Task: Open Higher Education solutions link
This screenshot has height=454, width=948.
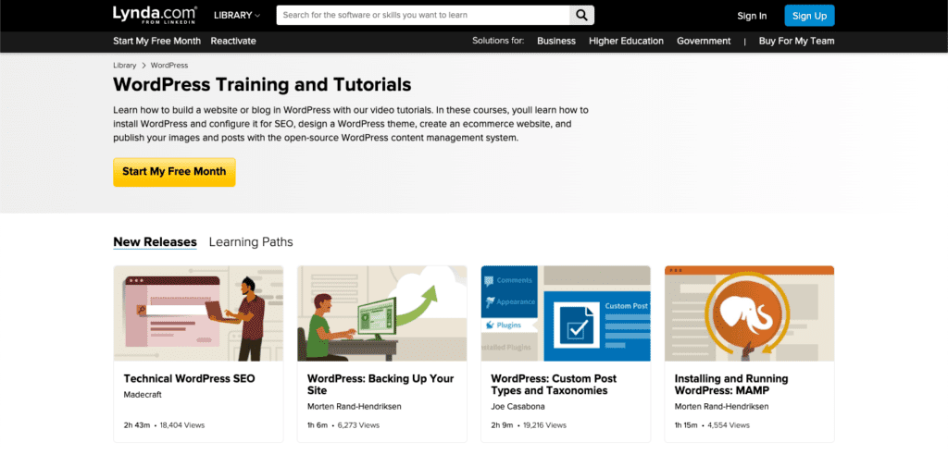Action: tap(626, 41)
